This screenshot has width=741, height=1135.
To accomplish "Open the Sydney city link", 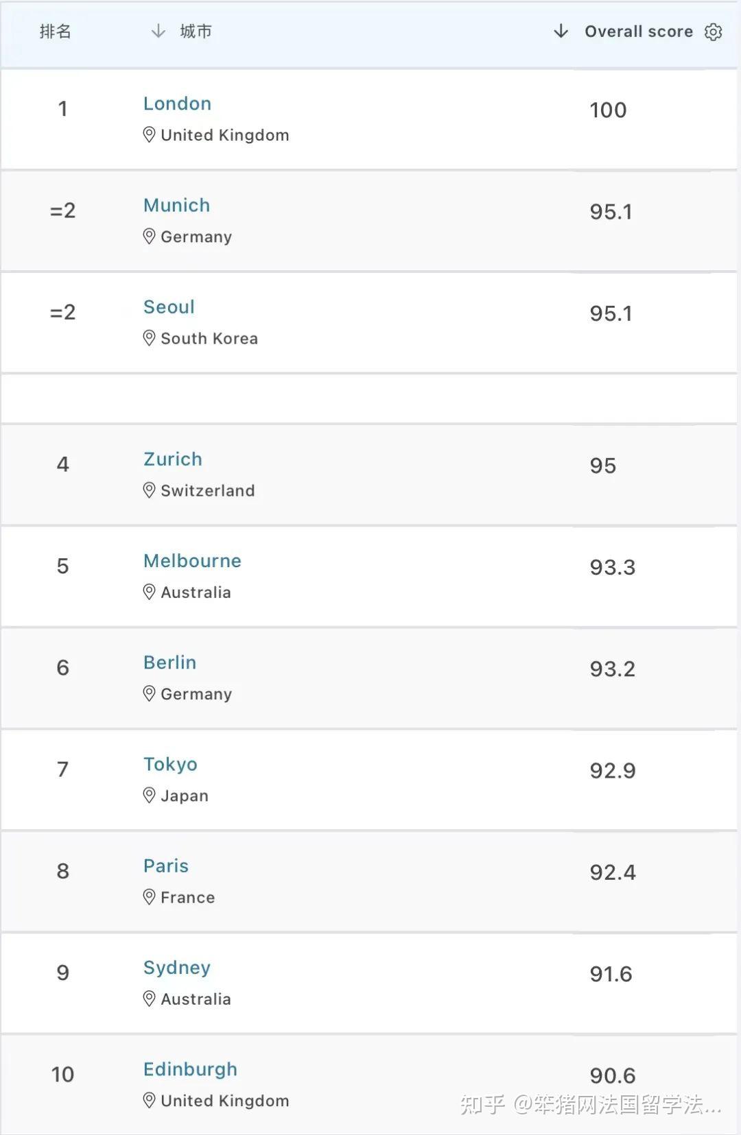I will 177,968.
